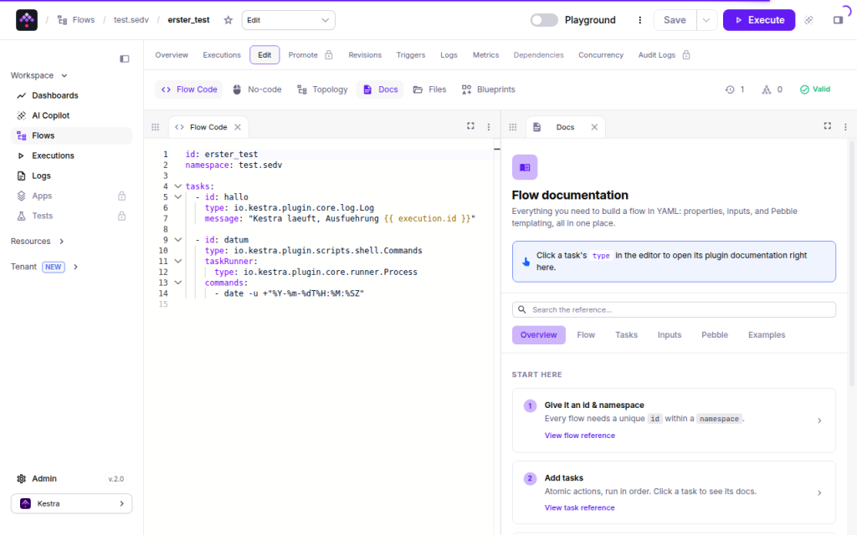Click the Valid status indicator
Viewport: 857px width, 535px height.
point(815,89)
